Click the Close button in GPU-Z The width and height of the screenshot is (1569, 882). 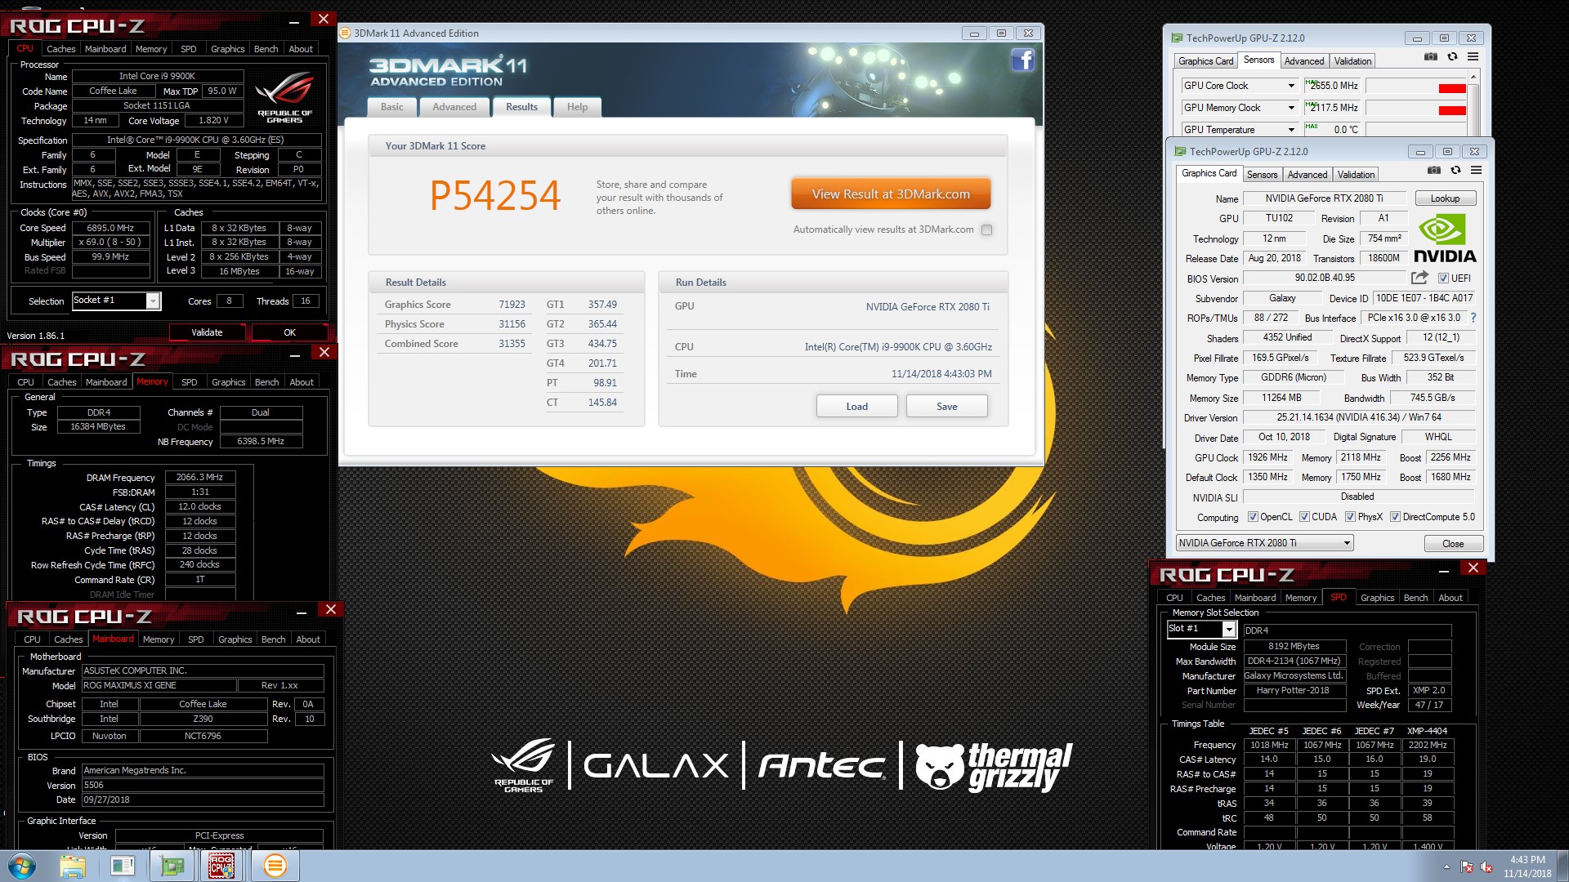tap(1453, 544)
